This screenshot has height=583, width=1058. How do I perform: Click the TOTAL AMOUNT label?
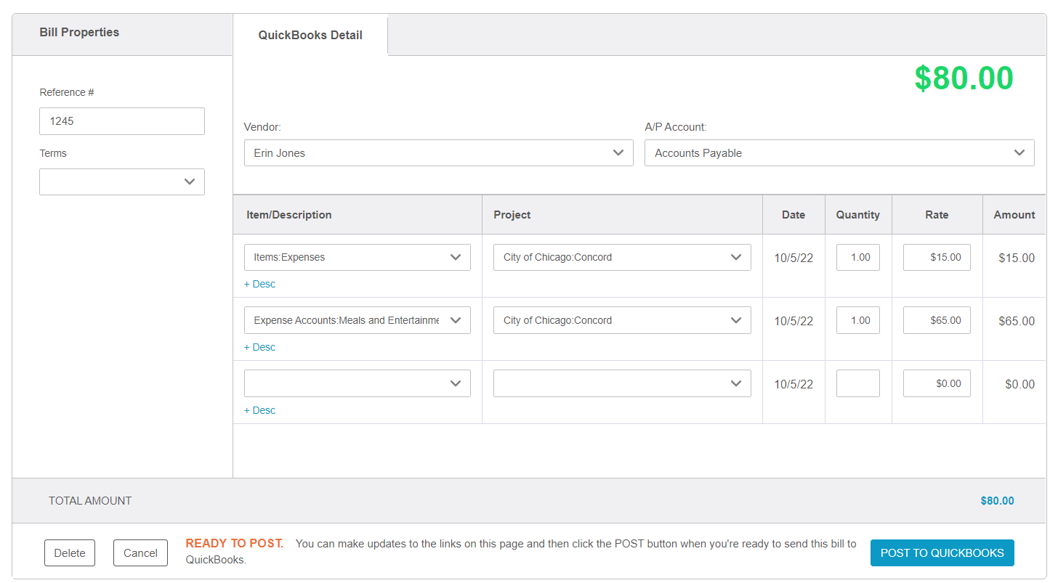tap(90, 501)
